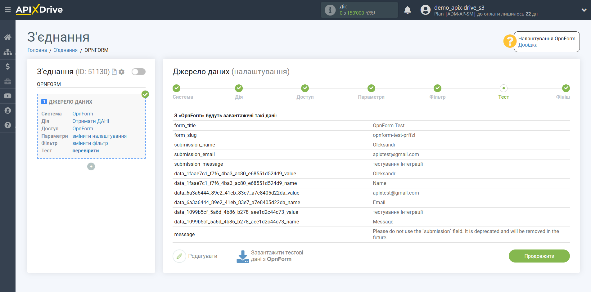Click the actions usage counter 0 з 150'000
Screen dimensions: 591x292
coord(357,13)
